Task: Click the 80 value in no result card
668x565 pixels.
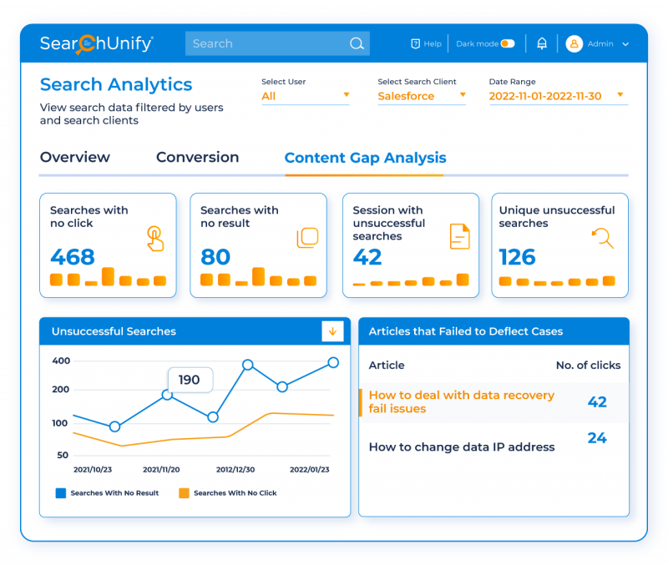Action: point(215,257)
